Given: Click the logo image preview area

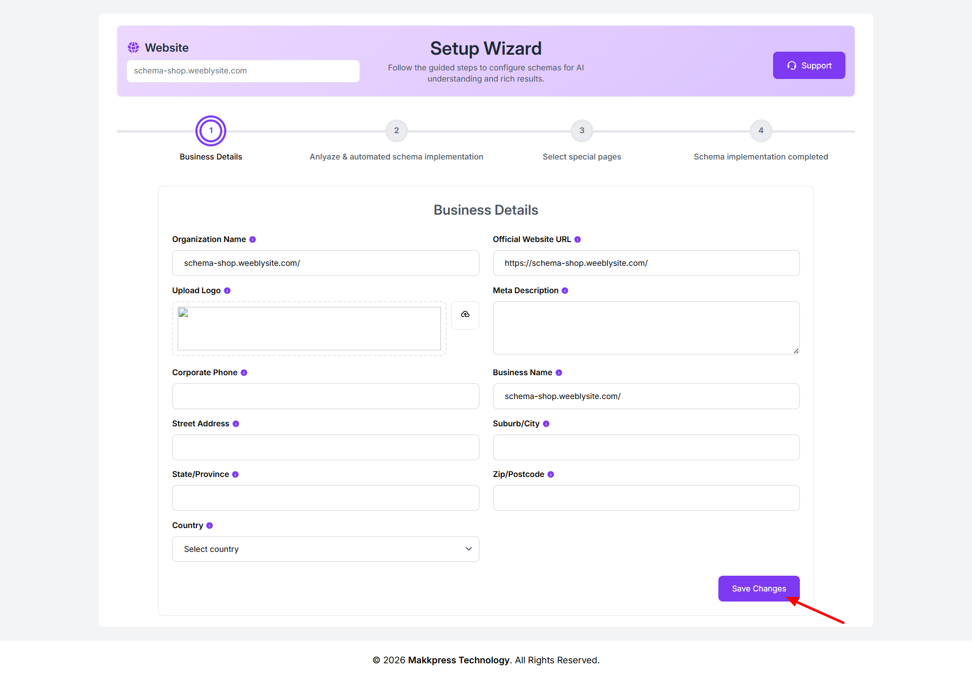Looking at the screenshot, I should pos(309,328).
